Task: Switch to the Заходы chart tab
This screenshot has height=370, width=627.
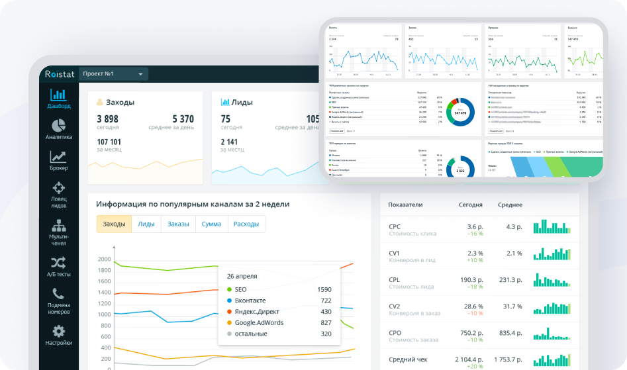Action: 114,224
